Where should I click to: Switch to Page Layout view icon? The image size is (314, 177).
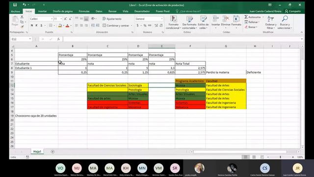(254, 157)
